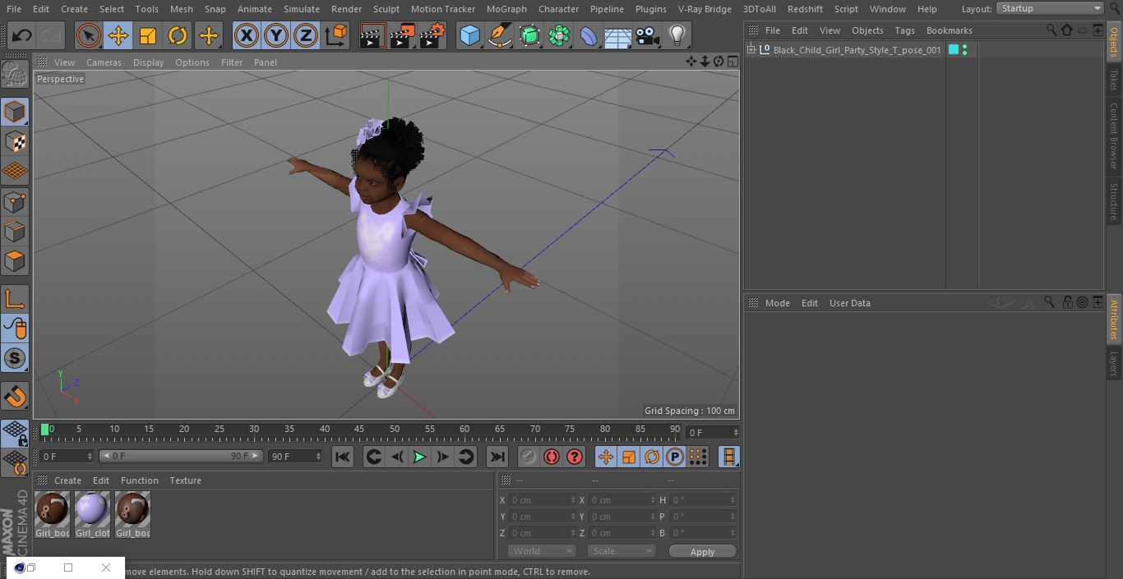Click frame 45 on the timeline ruler
This screenshot has height=579, width=1123.
pyautogui.click(x=359, y=429)
